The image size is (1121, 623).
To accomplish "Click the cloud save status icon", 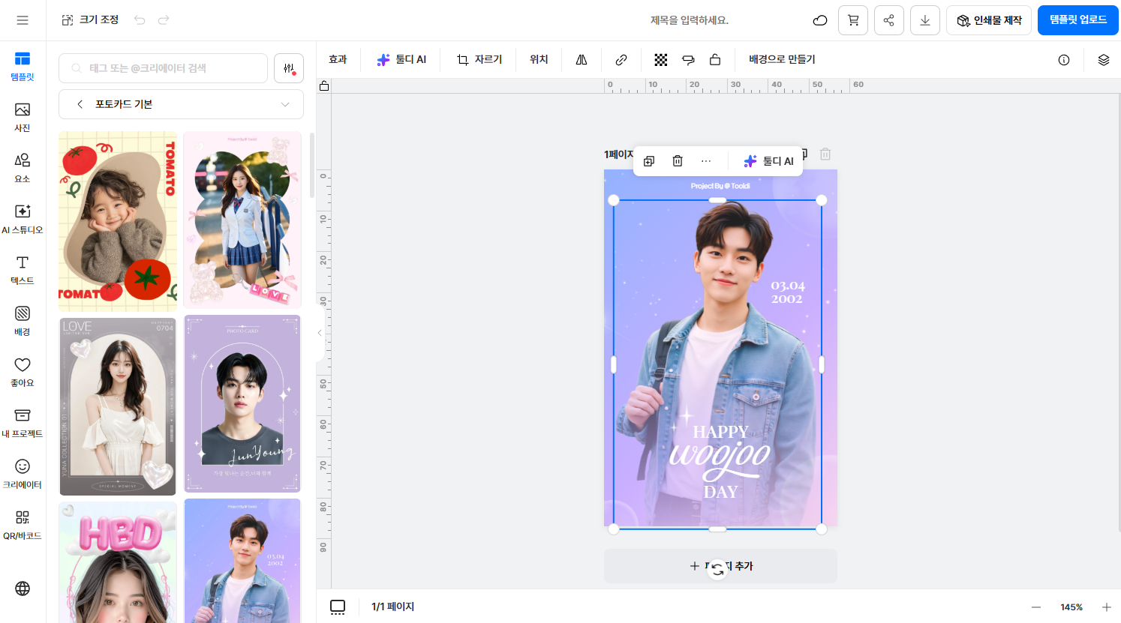I will click(x=820, y=20).
